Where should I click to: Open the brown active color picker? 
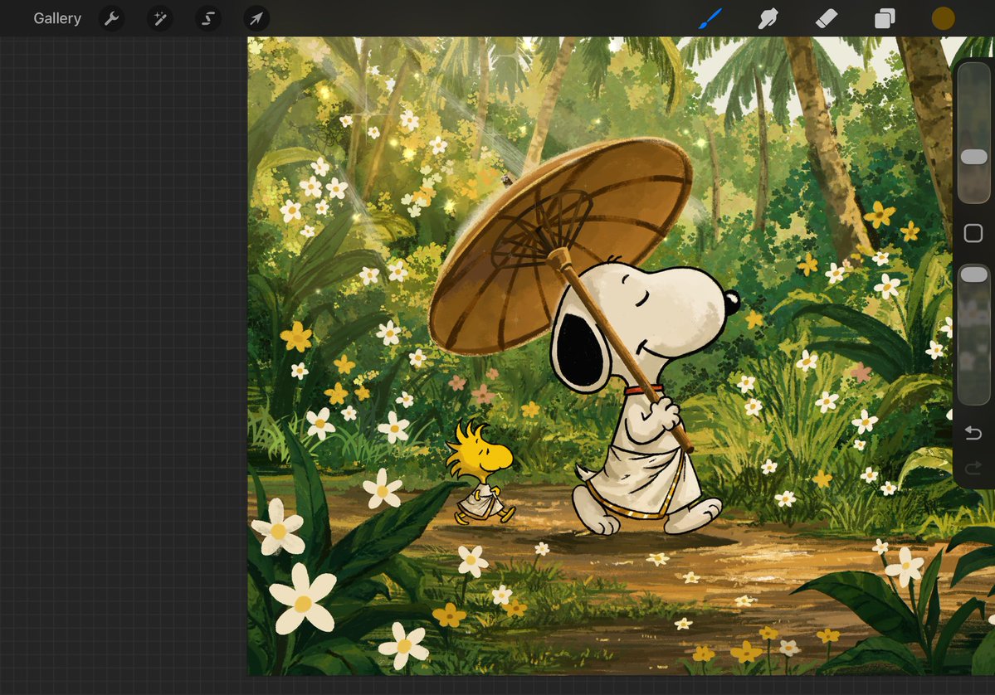click(943, 18)
